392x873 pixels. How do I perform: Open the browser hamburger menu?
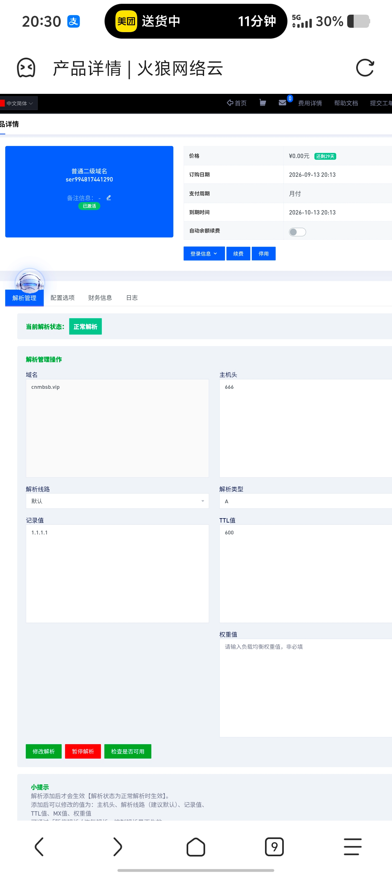[353, 846]
